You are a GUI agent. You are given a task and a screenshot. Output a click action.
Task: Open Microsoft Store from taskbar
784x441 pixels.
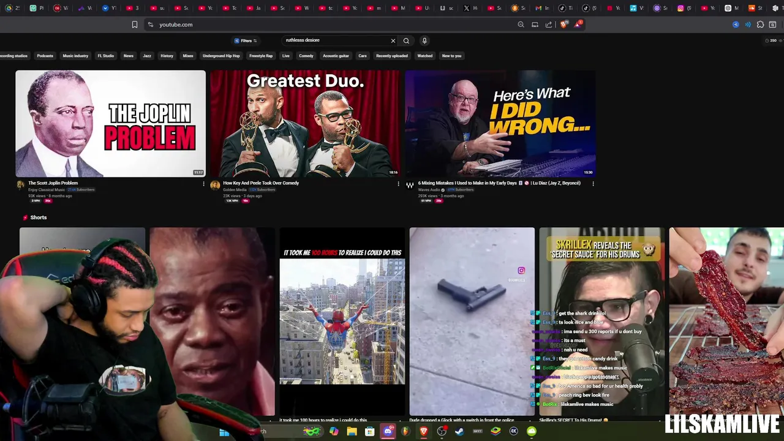(370, 432)
